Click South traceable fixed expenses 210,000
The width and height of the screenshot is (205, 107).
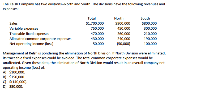[150, 34]
